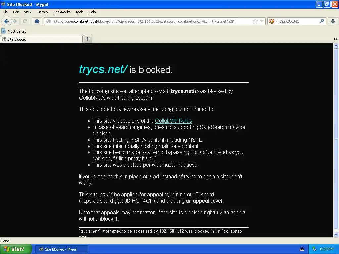Image resolution: width=339 pixels, height=254 pixels.
Task: Click the vertical scrollbar up arrow
Action: pos(336,46)
